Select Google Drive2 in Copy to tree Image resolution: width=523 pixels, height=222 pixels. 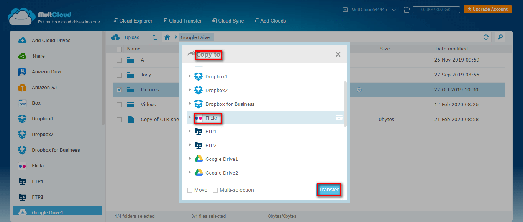coord(221,173)
